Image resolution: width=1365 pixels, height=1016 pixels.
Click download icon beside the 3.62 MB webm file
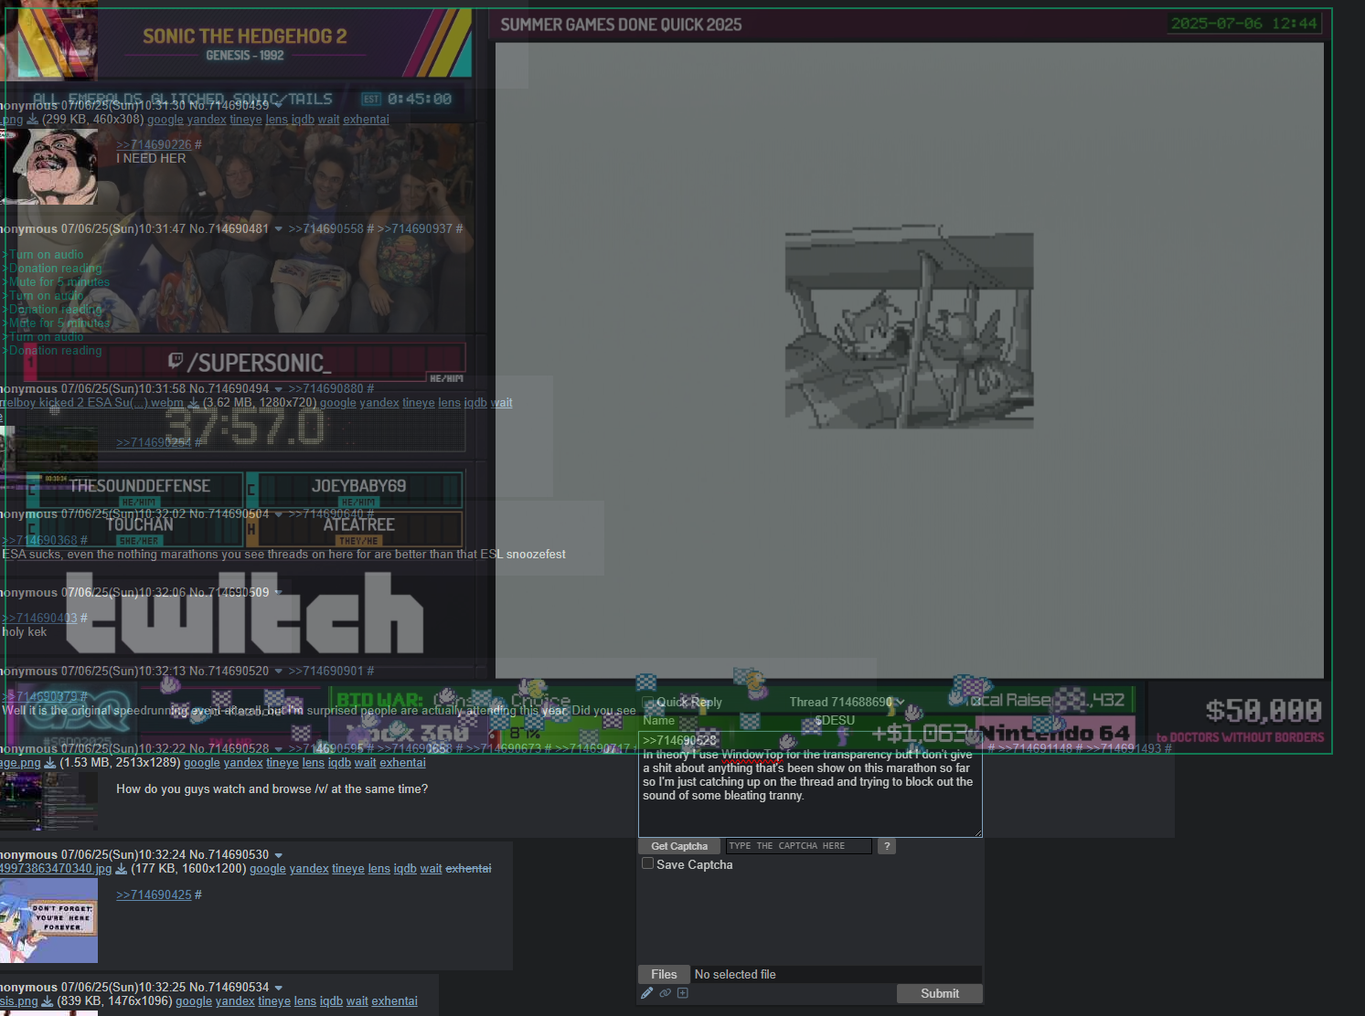(193, 403)
